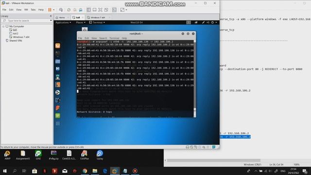Show all applications grid in Kali dock
The image size is (311, 175).
pos(58,123)
